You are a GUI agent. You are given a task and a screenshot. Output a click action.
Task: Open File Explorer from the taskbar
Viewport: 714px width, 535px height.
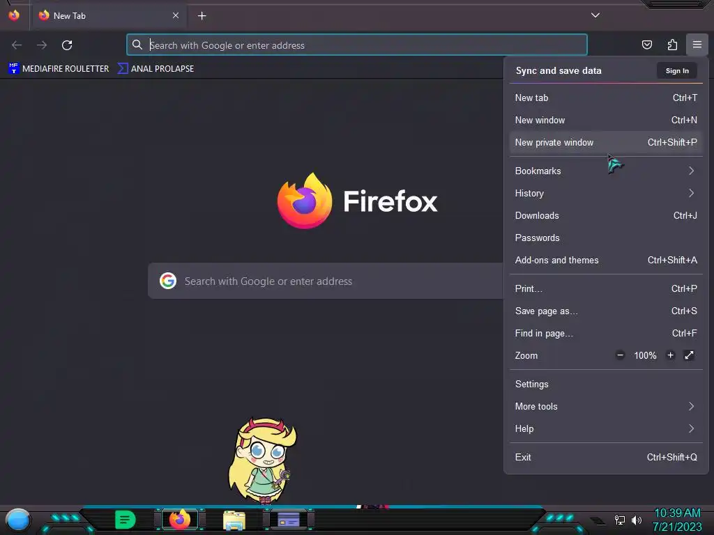pyautogui.click(x=234, y=520)
